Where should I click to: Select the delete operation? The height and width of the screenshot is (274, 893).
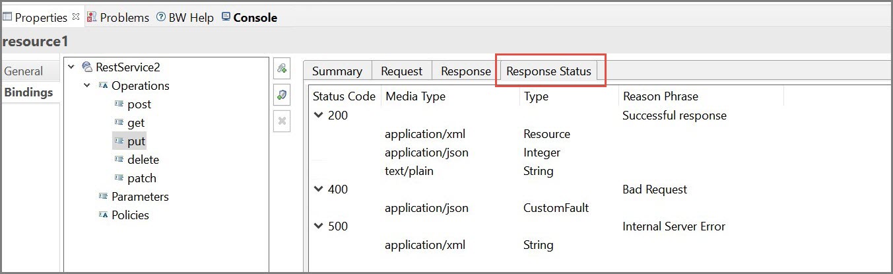(x=143, y=160)
